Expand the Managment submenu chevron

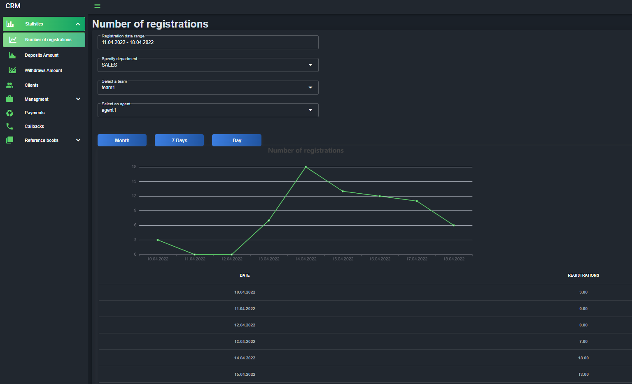[78, 99]
